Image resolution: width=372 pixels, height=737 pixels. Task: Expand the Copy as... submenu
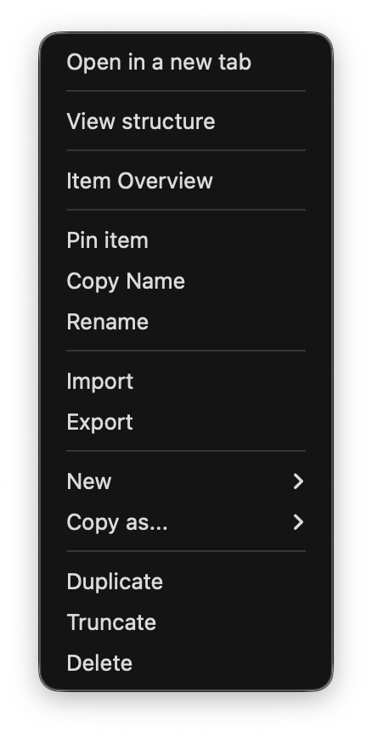point(186,522)
